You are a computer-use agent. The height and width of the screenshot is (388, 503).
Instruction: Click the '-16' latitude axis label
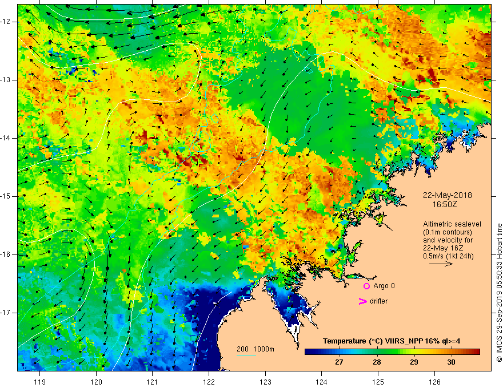(x=6, y=254)
